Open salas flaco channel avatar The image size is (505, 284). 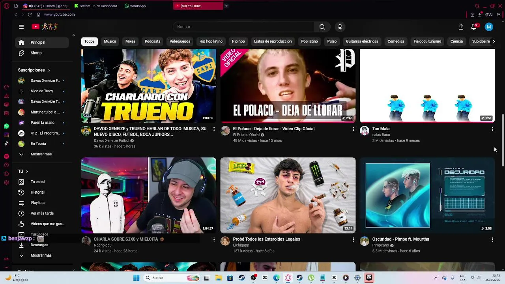[x=365, y=131]
